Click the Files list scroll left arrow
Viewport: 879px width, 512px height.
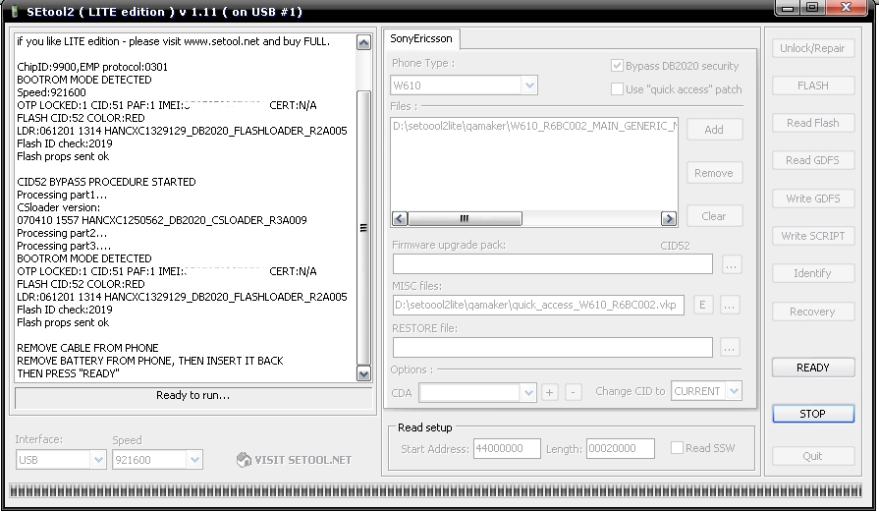point(400,219)
